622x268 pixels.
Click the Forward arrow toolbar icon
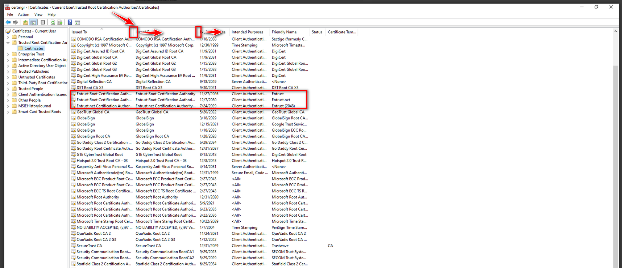[x=15, y=22]
